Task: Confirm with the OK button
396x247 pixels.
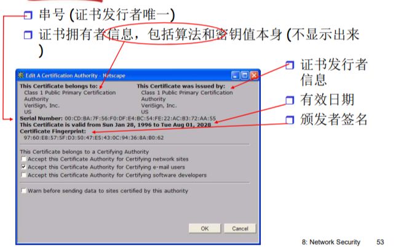Action: pos(205,229)
